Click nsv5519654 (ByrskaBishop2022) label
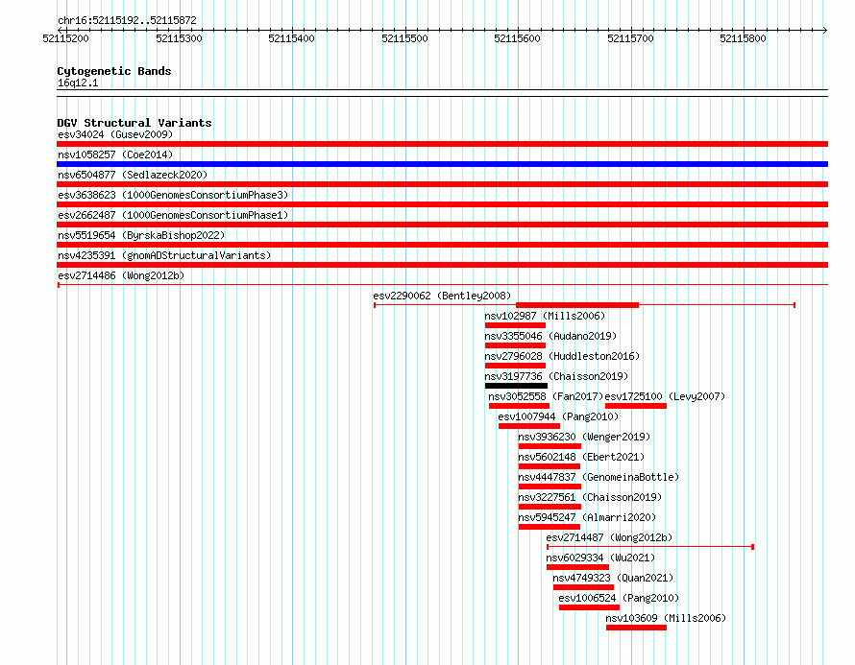This screenshot has height=665, width=855. (141, 235)
